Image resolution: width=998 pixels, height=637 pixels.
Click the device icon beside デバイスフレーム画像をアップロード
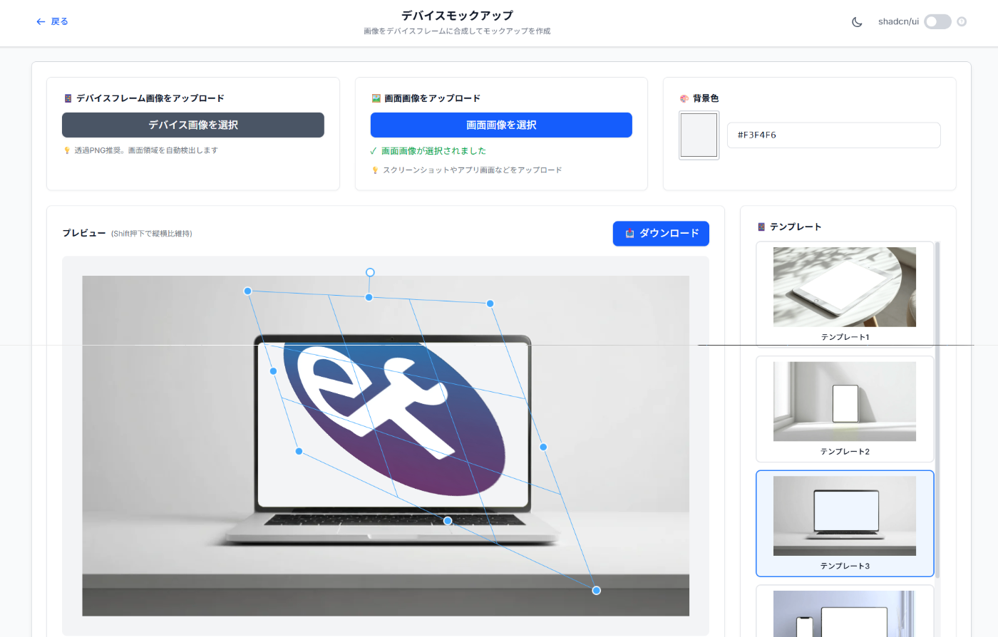pos(68,98)
